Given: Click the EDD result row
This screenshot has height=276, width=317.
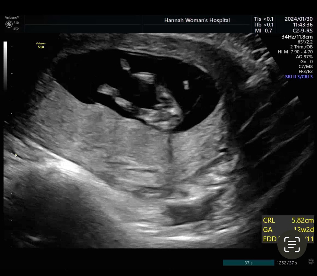Looking at the screenshot, I should click(x=270, y=239).
